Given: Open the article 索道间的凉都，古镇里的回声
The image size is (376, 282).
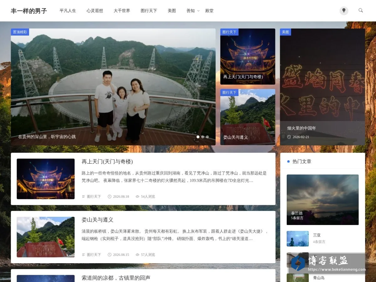Looking at the screenshot, I should [116, 278].
